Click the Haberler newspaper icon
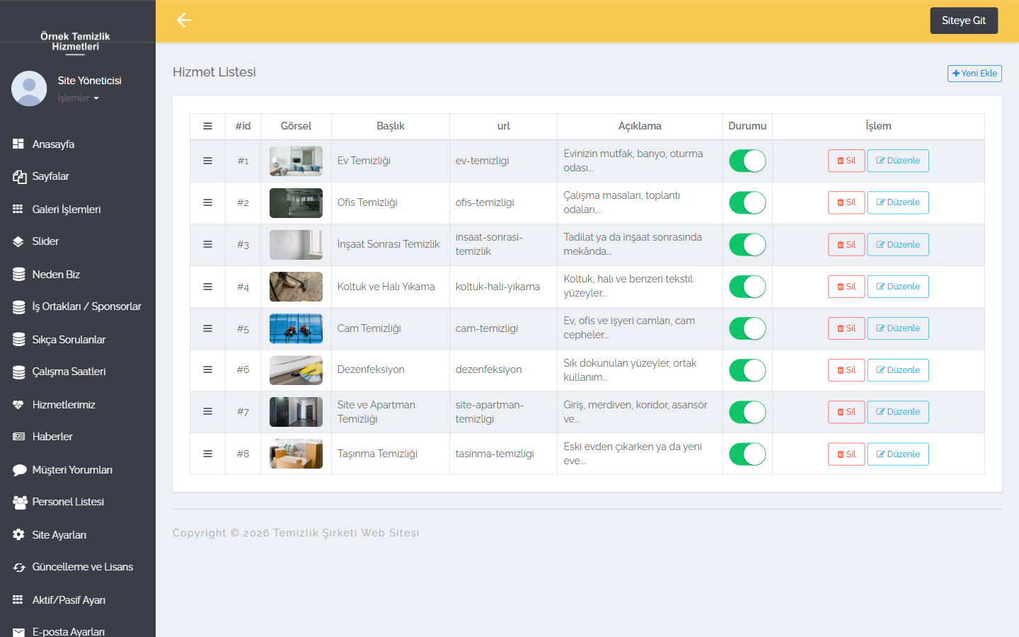 pyautogui.click(x=18, y=437)
